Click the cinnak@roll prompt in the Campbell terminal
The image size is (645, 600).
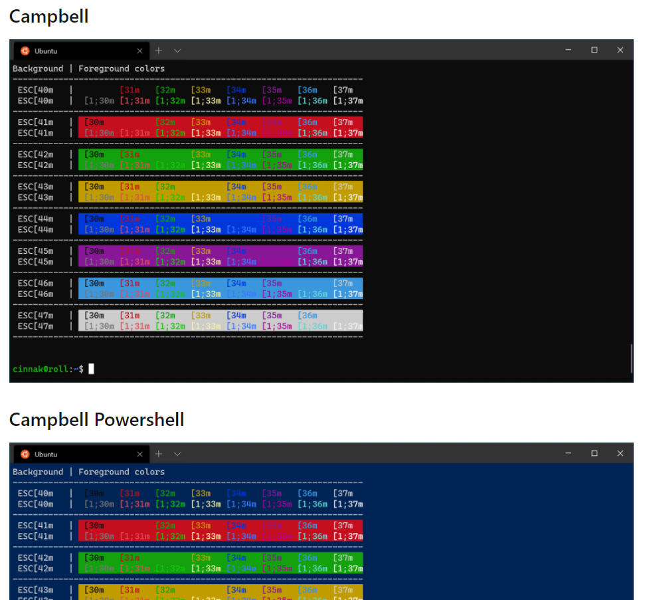48,369
